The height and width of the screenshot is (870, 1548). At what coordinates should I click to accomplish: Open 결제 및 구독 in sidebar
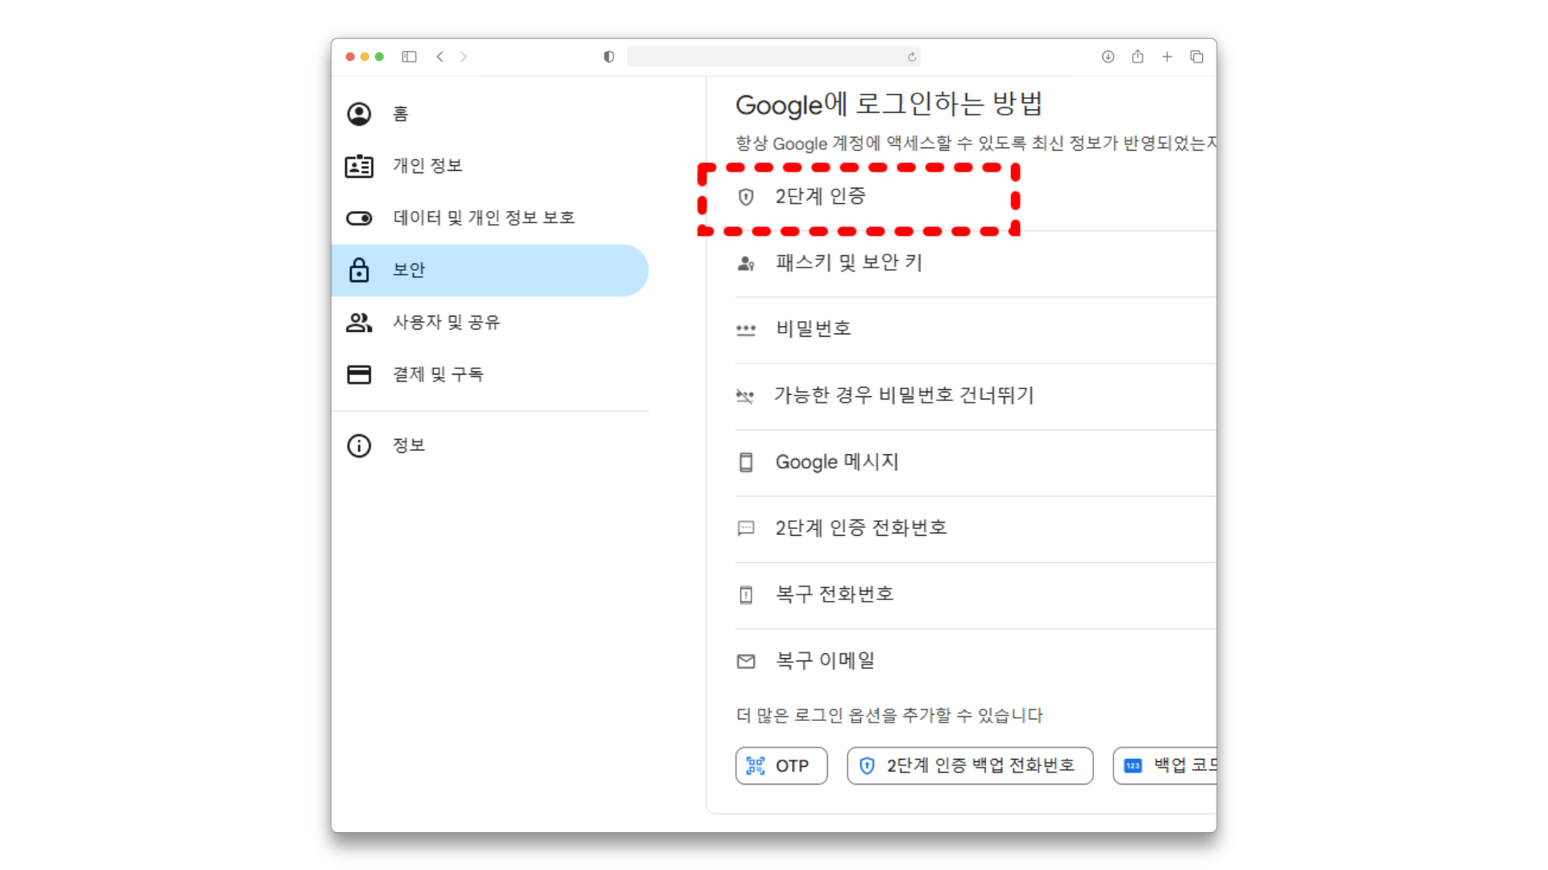coord(438,375)
